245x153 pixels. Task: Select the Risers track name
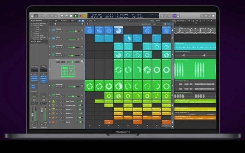(68, 122)
